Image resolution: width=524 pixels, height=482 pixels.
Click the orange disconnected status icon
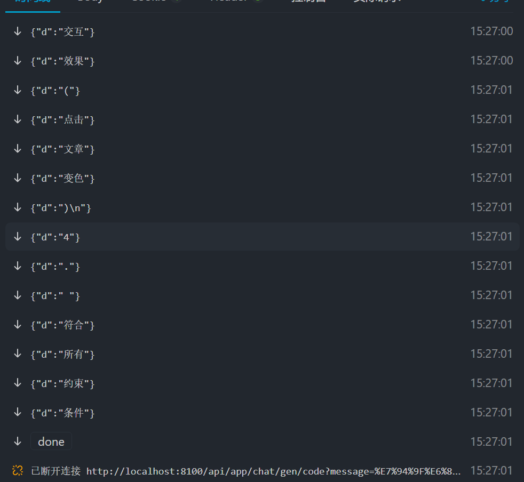pyautogui.click(x=18, y=470)
